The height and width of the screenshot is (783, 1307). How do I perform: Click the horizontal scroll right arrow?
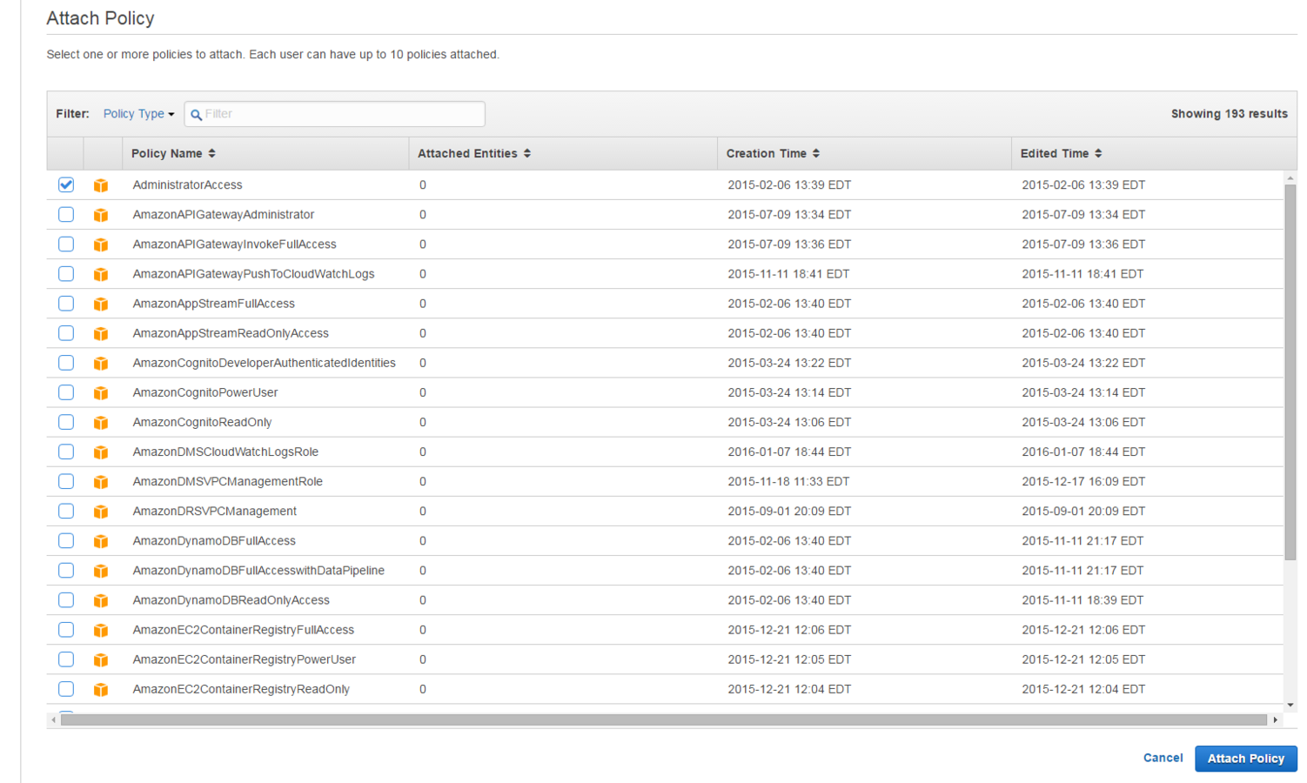click(1276, 719)
